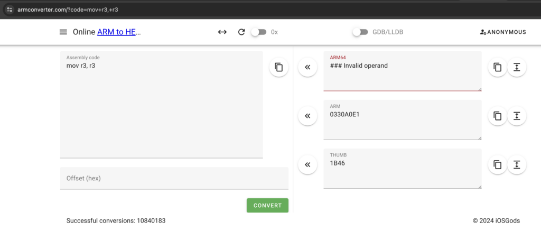Toggle the 0x prefix switch
The image size is (541, 231).
pos(259,32)
